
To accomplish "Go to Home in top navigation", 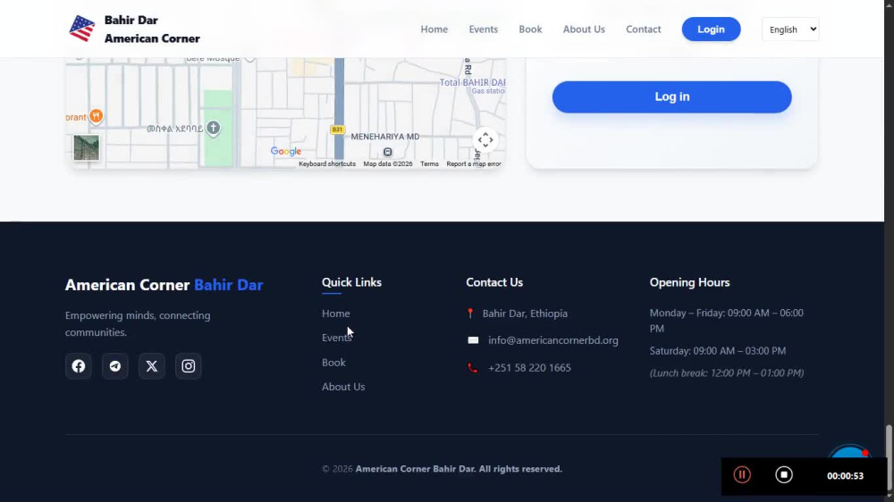I will pos(434,29).
